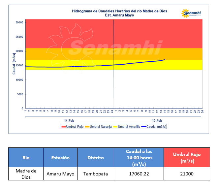Click the 'Caudal a las 14:00 horas' header
Viewport: 218px width, 186px height.
tap(139, 158)
